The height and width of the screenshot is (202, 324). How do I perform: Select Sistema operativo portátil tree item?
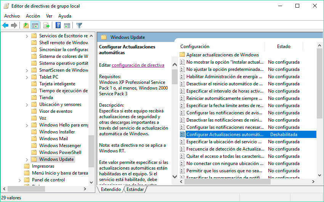pyautogui.click(x=64, y=63)
